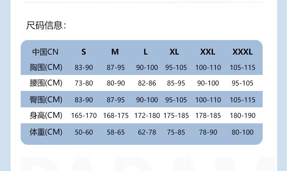Screen dimensions: 287x171
Task: Click weight value 62-78 for size L
Action: coord(147,132)
